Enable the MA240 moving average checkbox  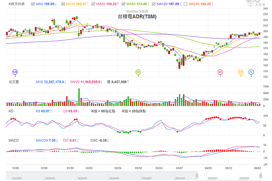point(185,4)
